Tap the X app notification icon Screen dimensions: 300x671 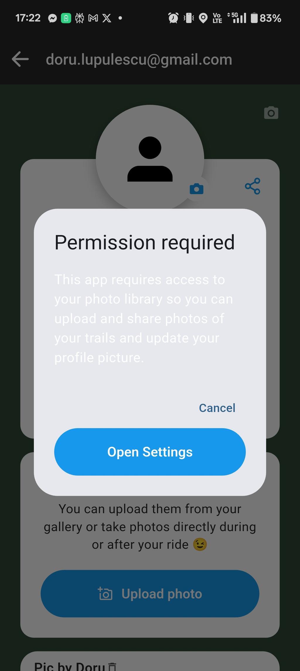(107, 18)
